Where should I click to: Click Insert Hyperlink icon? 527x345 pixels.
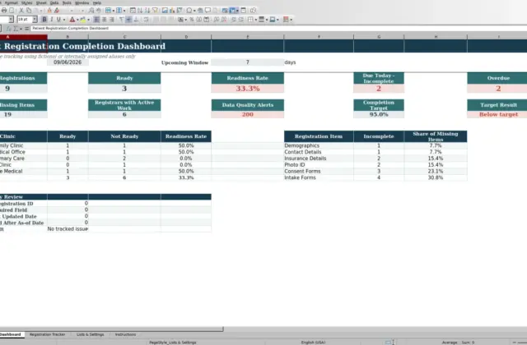tap(200, 11)
